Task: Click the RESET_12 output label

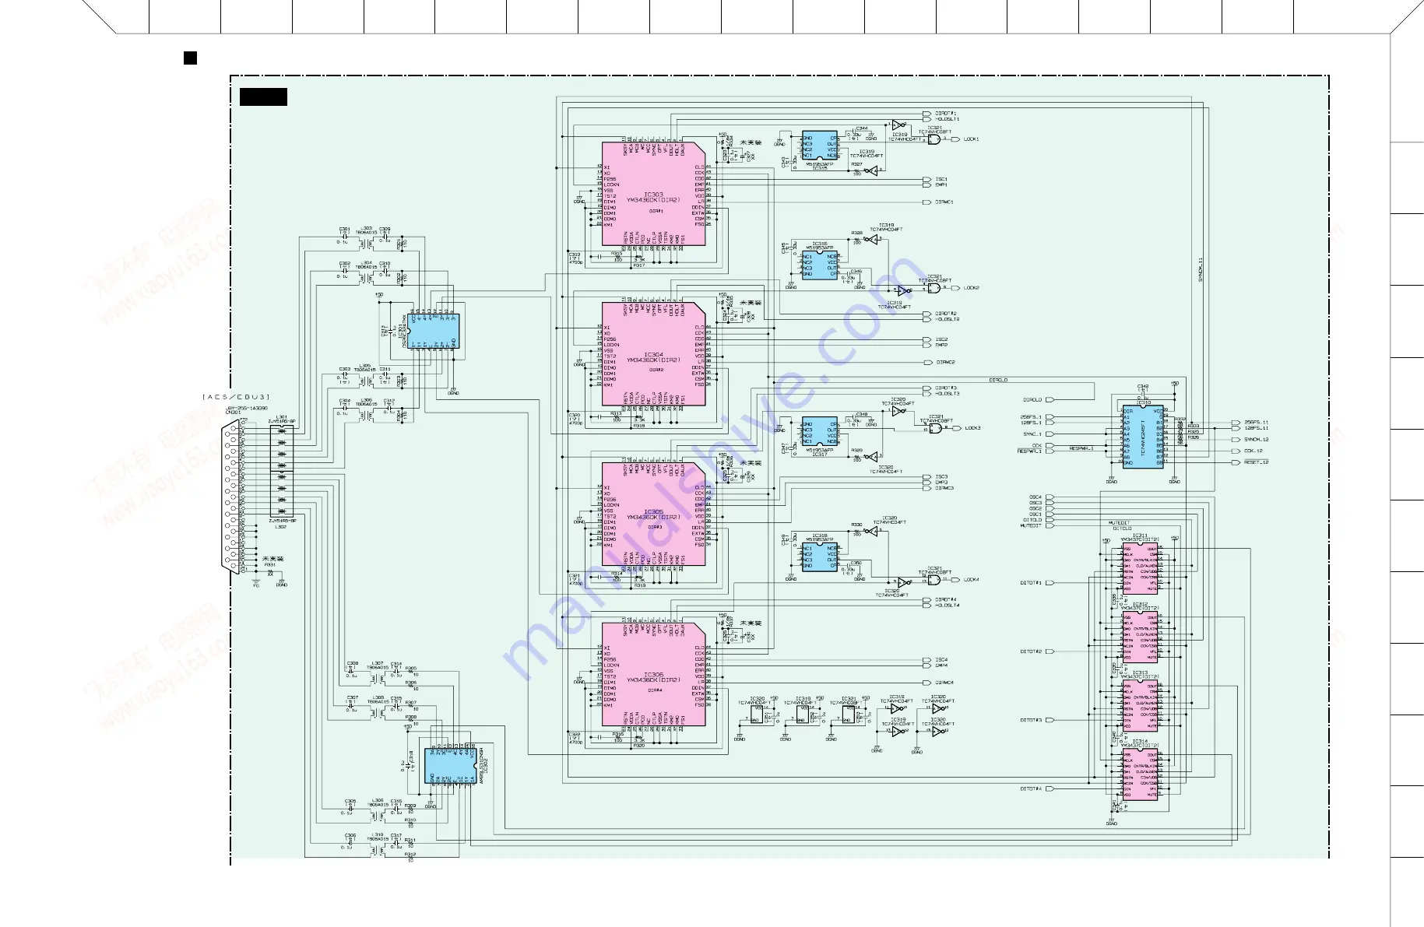Action: pyautogui.click(x=1256, y=462)
